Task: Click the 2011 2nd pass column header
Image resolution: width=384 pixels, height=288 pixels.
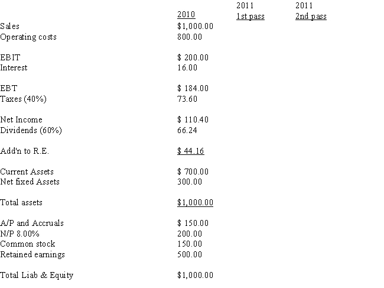Action: [x=311, y=11]
